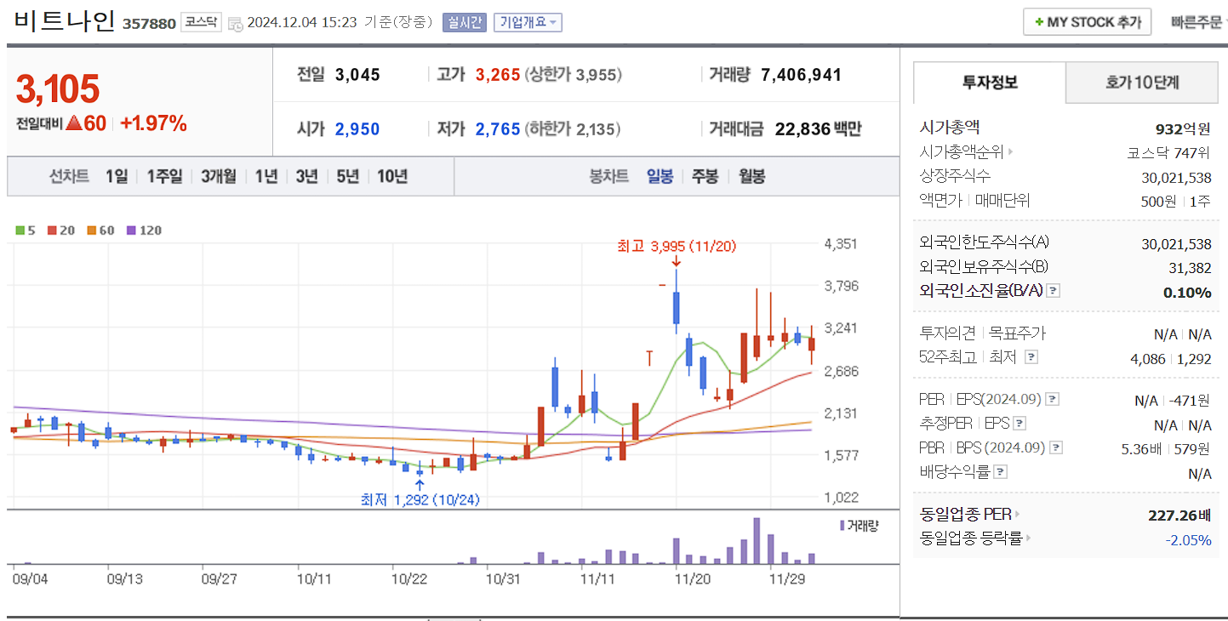The image size is (1228, 621).
Task: Click the EPS(2024.09) question mark icon
Action: (1052, 399)
